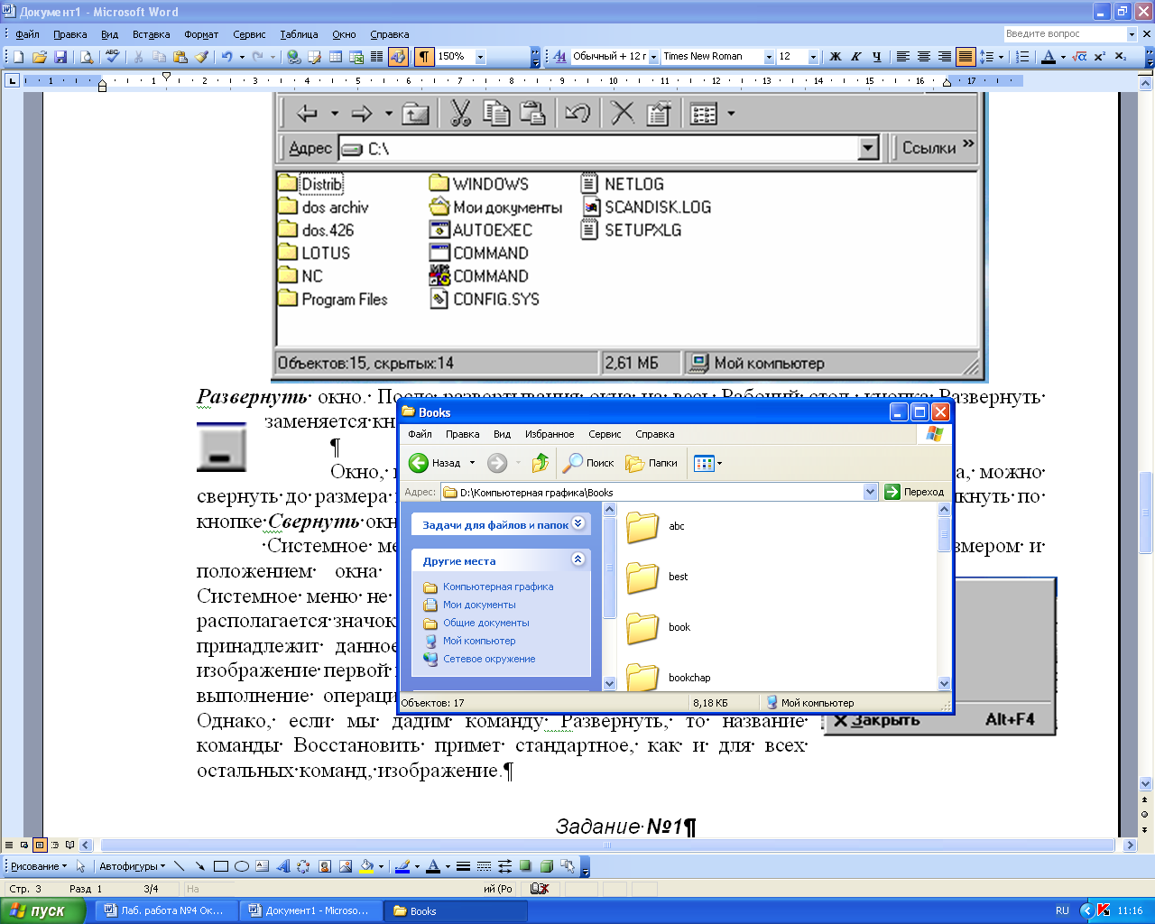
Task: Insert a Text Box from Drawing toolbar
Action: 262,866
